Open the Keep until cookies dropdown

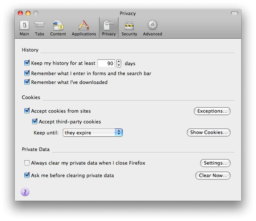[93, 132]
